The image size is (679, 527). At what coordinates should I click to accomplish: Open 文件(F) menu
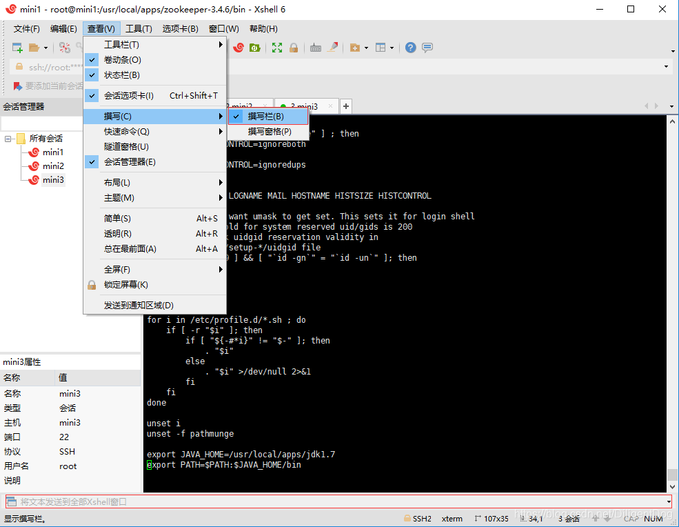click(26, 28)
